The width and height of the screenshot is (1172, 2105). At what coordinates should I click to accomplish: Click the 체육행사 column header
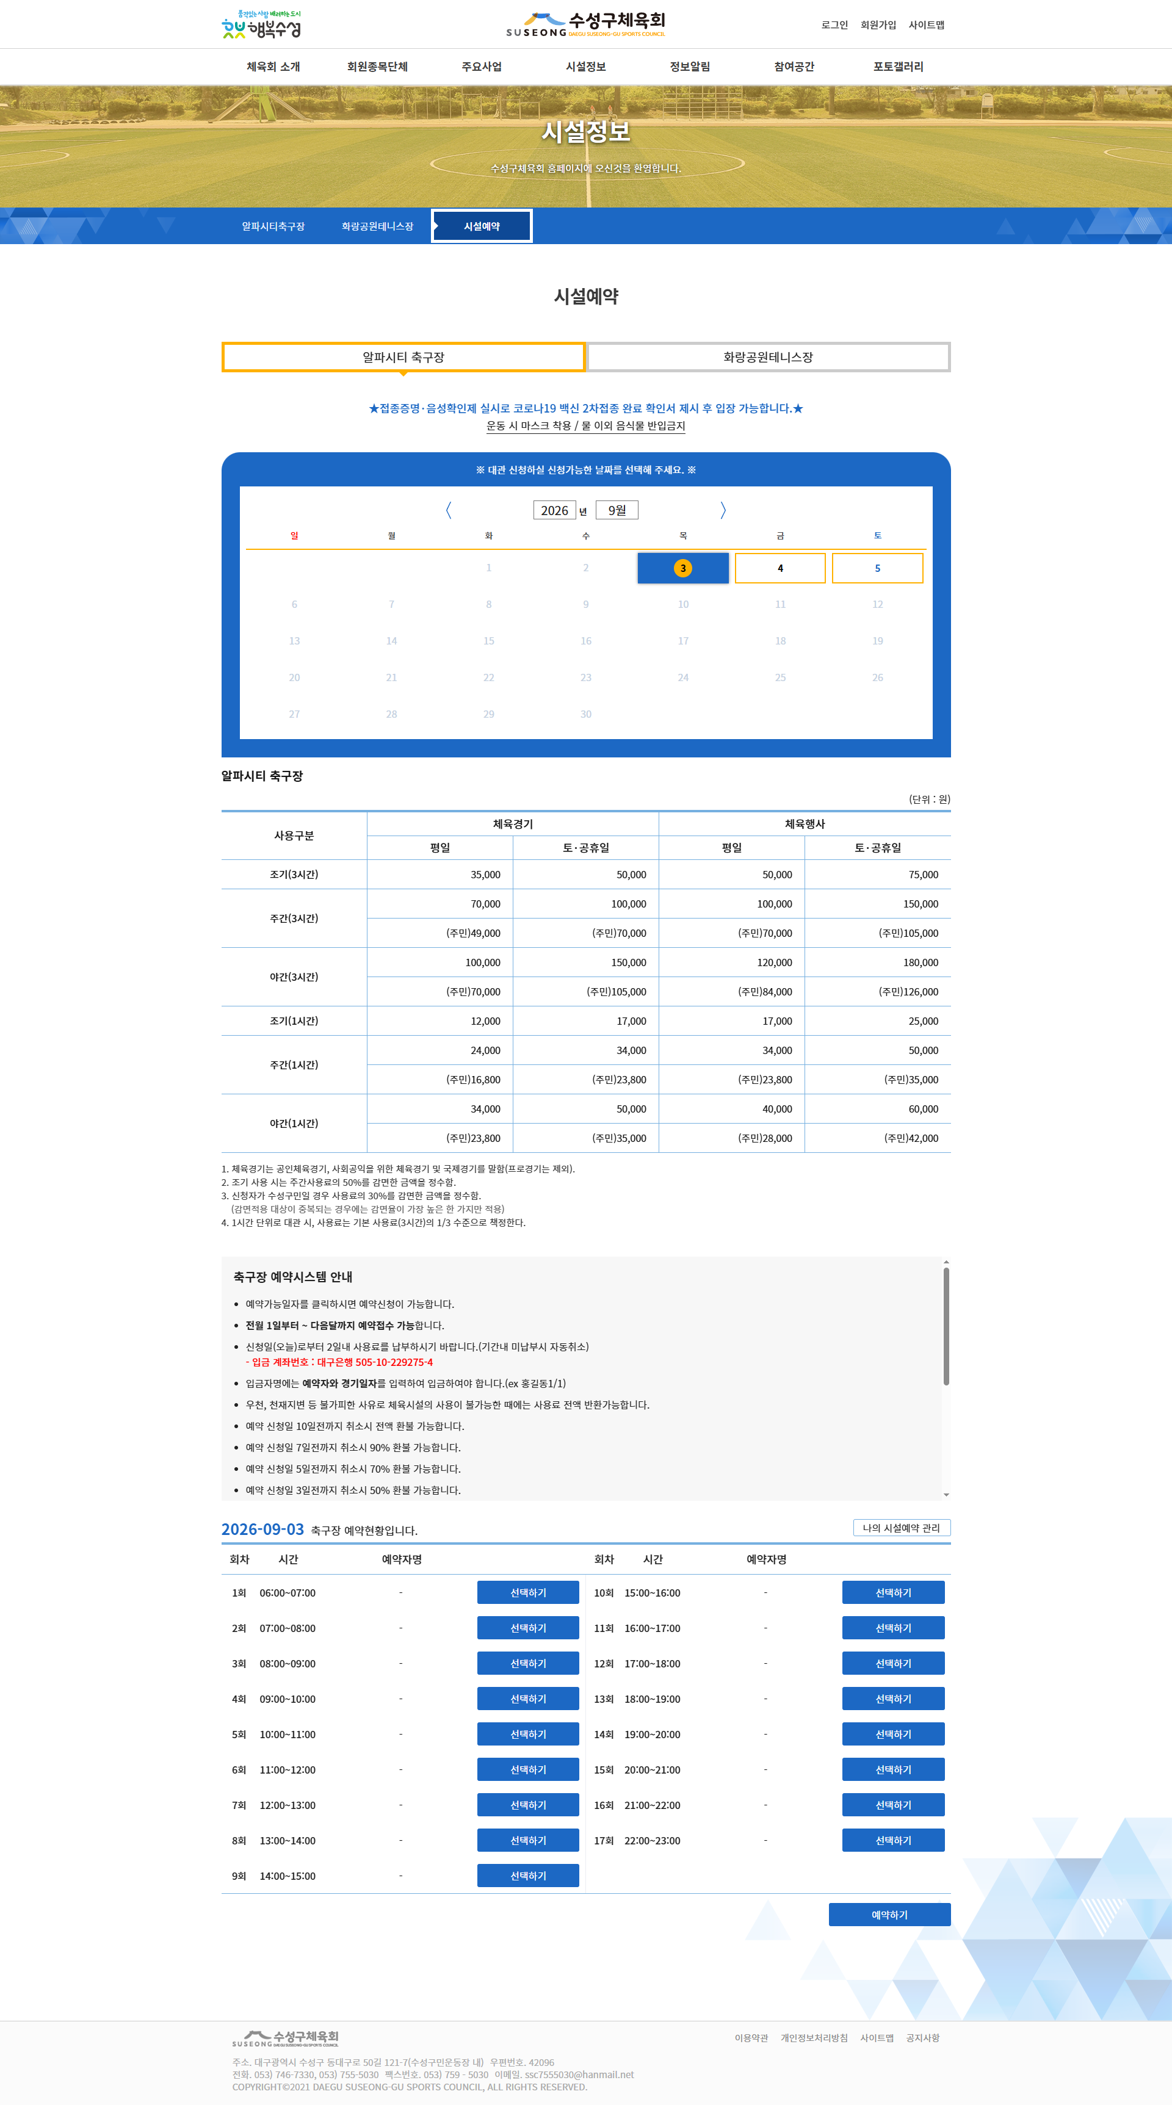(805, 824)
